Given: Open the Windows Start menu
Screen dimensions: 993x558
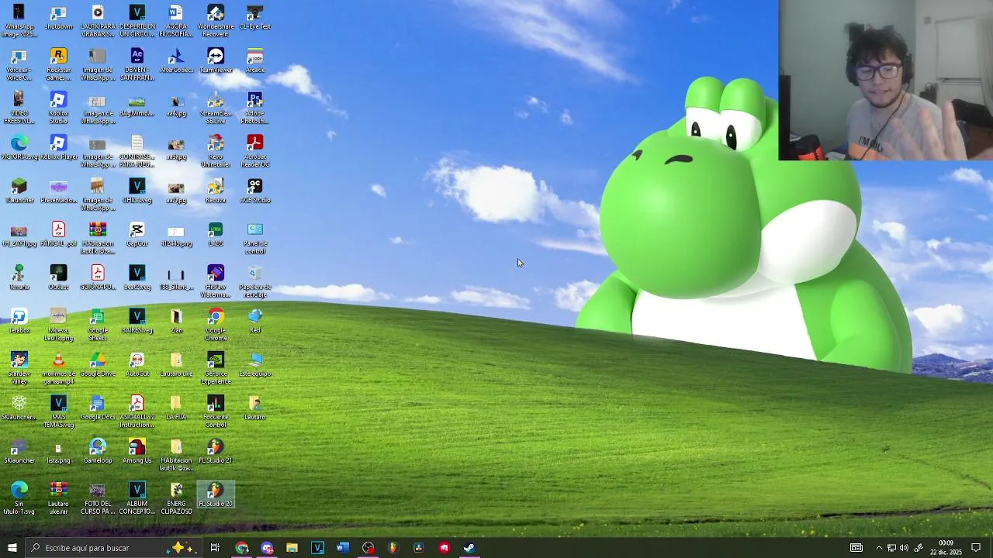Looking at the screenshot, I should (12, 548).
